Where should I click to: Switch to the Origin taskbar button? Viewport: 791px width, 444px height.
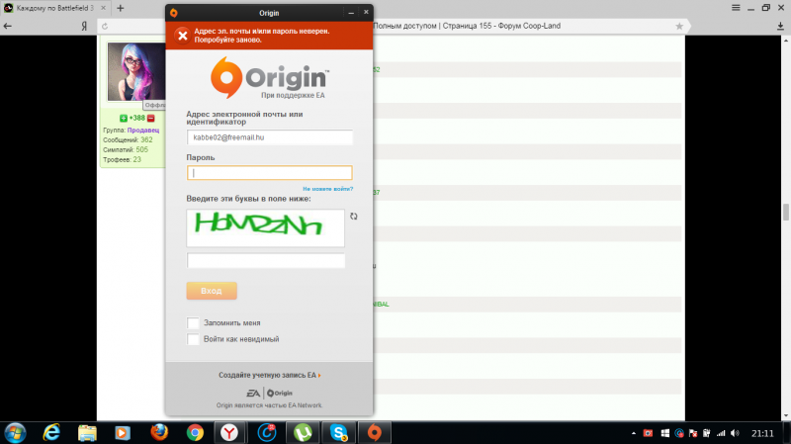point(375,433)
